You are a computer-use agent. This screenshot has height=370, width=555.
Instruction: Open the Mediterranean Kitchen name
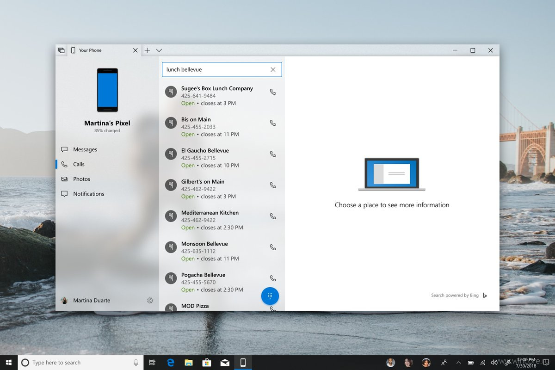coord(210,213)
